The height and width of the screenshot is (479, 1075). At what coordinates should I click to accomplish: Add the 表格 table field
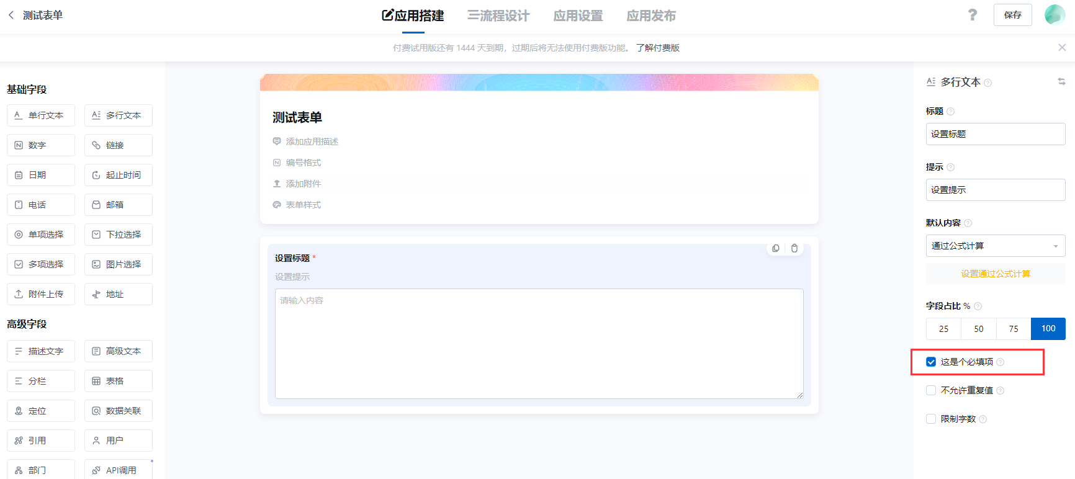click(x=119, y=381)
